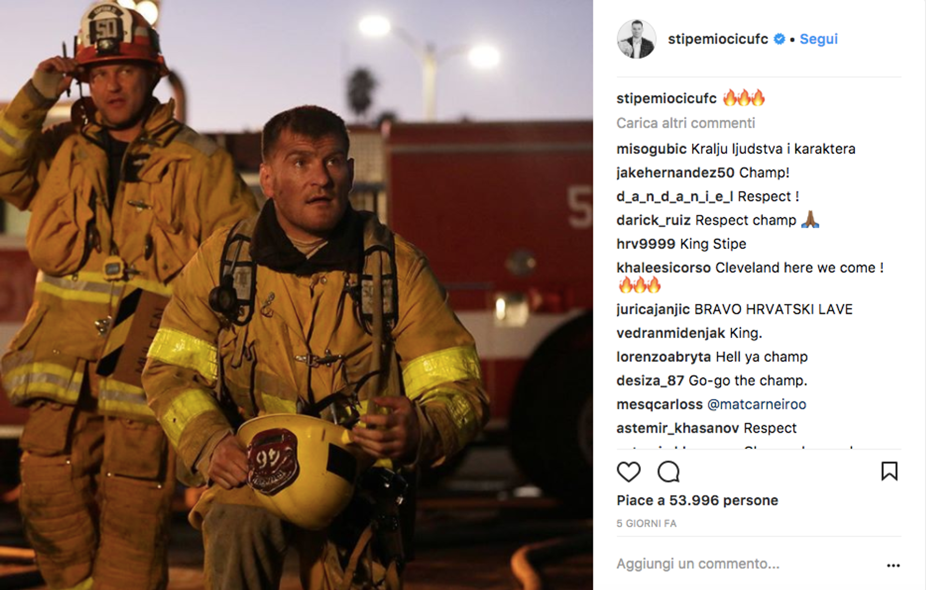Save post with bookmark icon
926x590 pixels.
[x=889, y=471]
